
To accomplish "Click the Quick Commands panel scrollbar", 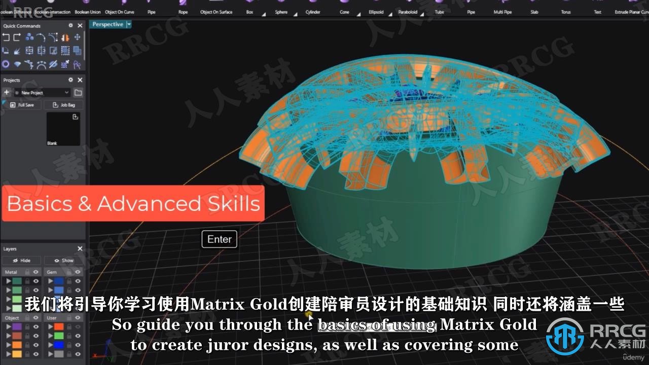I will [84, 47].
